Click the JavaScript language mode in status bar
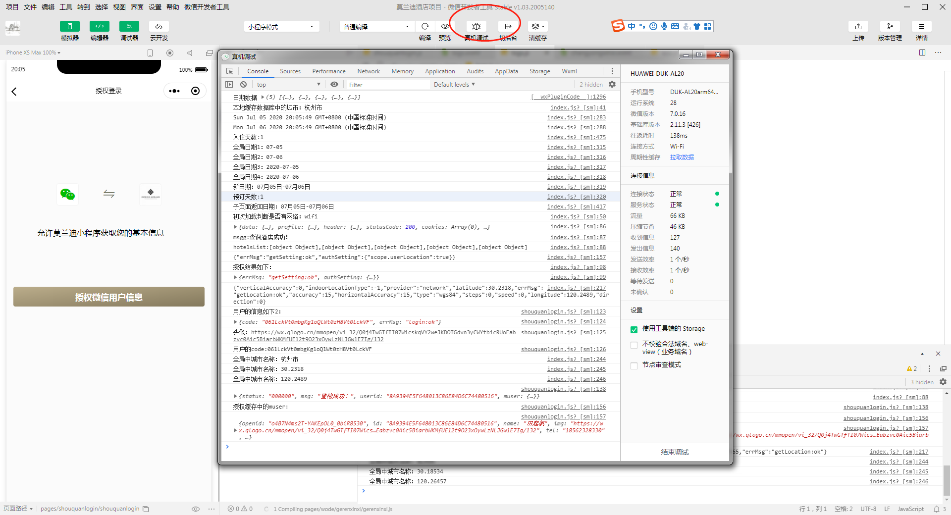This screenshot has height=515, width=951. click(x=910, y=509)
